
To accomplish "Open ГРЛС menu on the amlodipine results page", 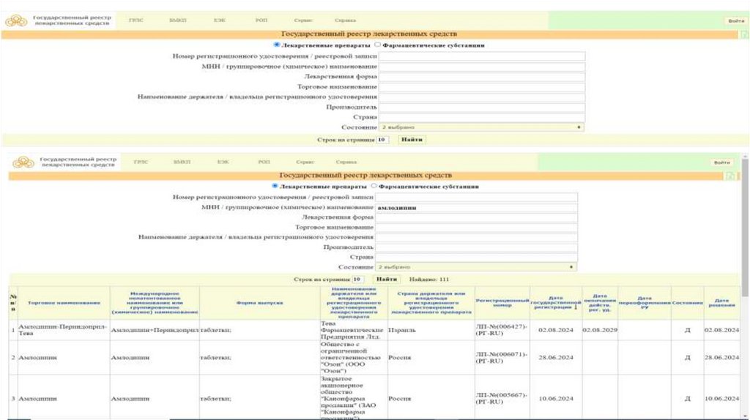I will click(x=141, y=162).
